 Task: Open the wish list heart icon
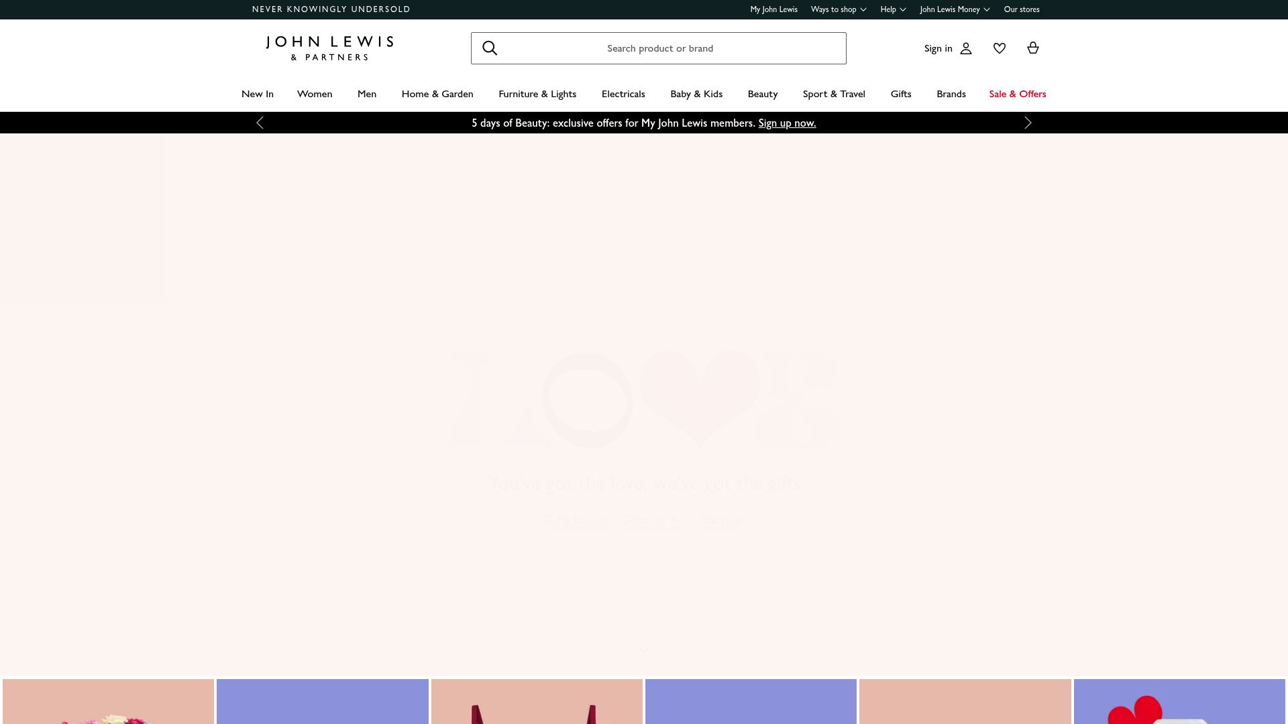[1000, 48]
